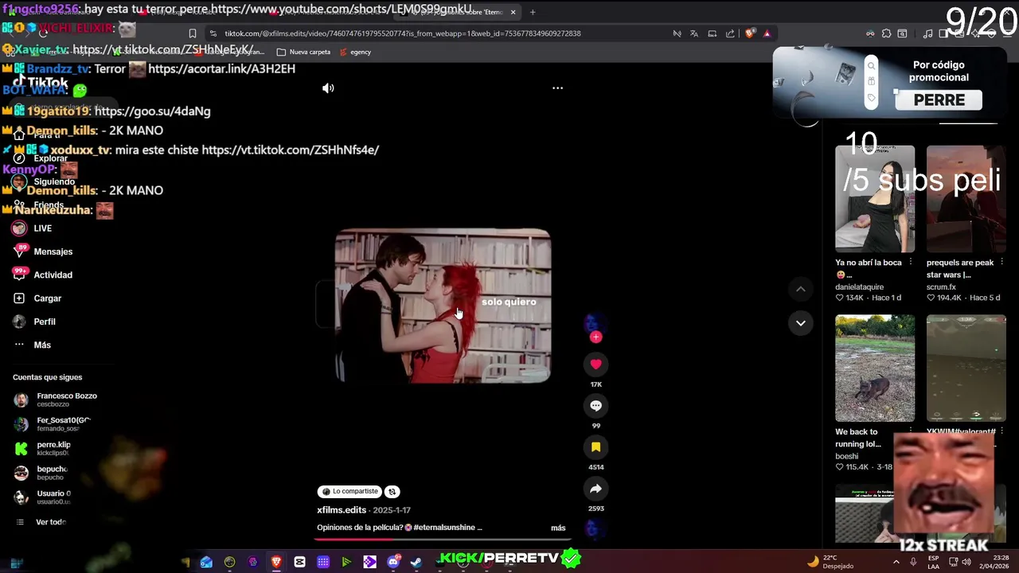Viewport: 1019px width, 573px height.
Task: Click the browser share icon in address bar
Action: point(730,33)
